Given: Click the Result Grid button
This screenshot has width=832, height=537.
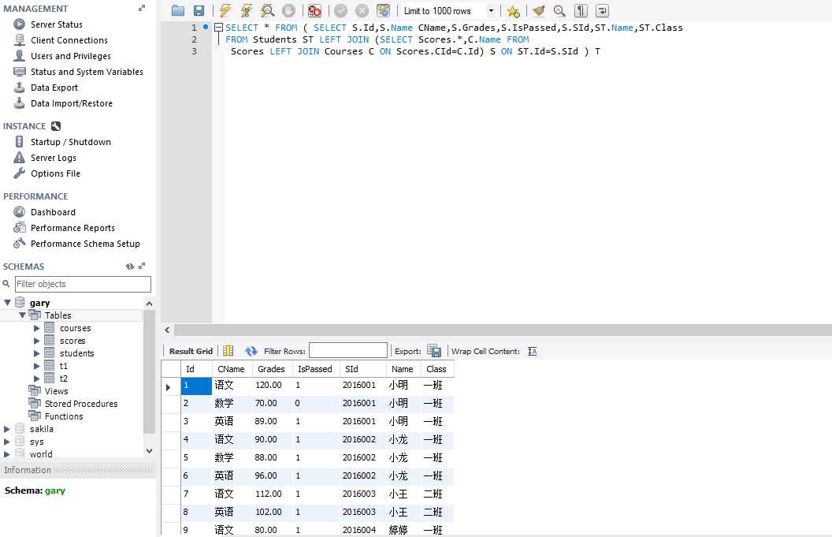Looking at the screenshot, I should (x=191, y=351).
